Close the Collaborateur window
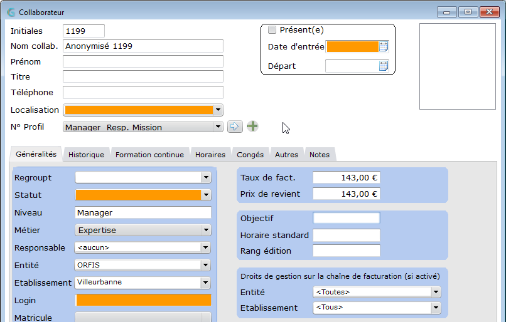This screenshot has height=322, width=506. coord(489,13)
